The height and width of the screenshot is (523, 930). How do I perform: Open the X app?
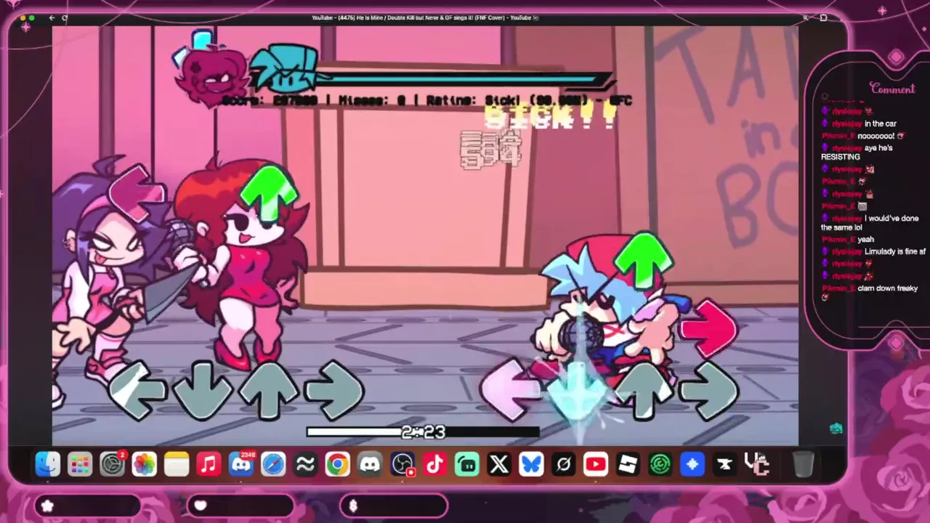pos(499,464)
